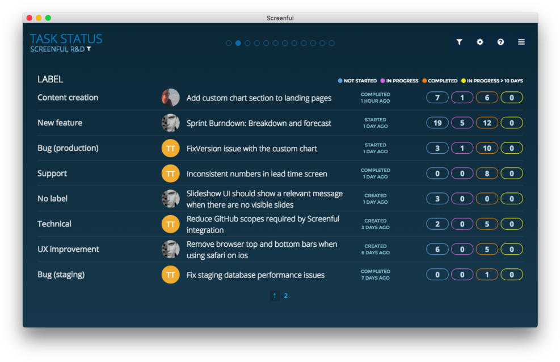The image size is (560, 362).
Task: Open the filter funnel icon in toolbar
Action: click(x=459, y=42)
